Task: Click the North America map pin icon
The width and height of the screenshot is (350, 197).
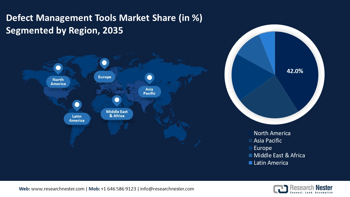Action: [58, 68]
